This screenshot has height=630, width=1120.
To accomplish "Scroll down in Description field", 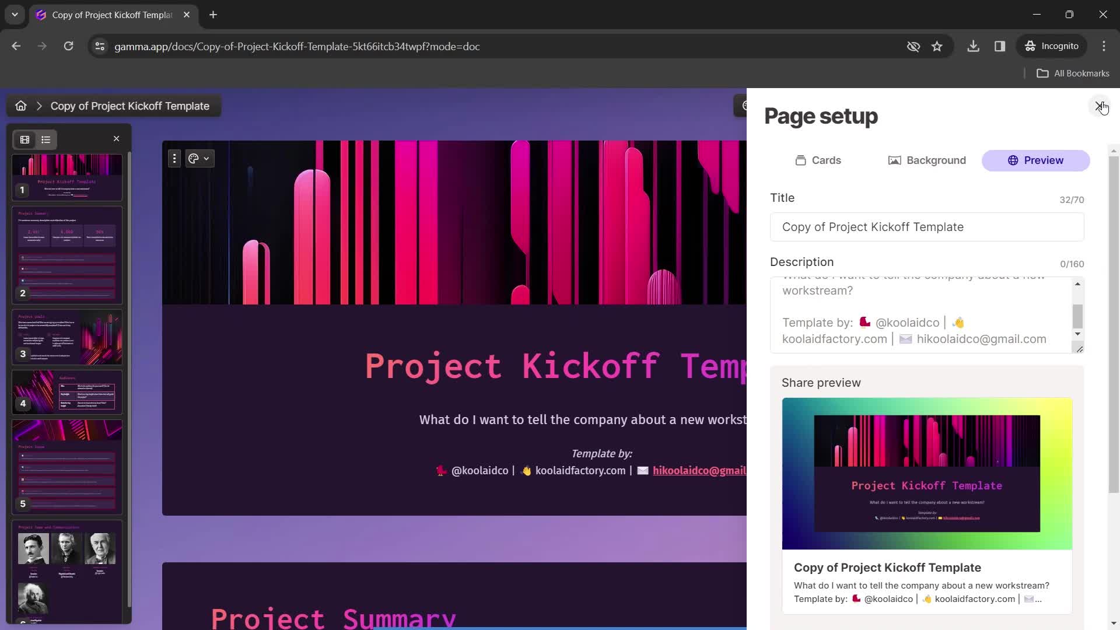I will click(x=1077, y=334).
